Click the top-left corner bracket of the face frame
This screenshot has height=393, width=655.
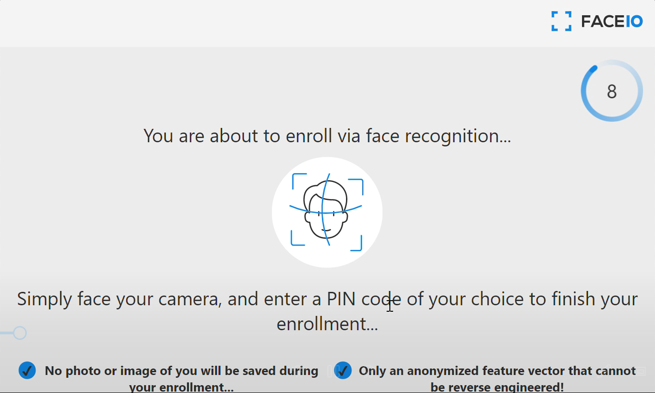[299, 181]
